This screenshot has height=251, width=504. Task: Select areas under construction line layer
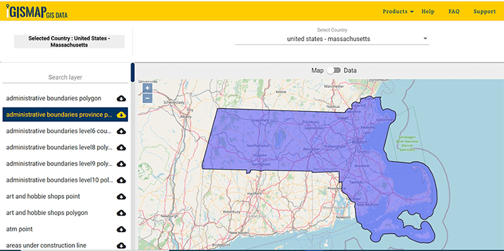[x=46, y=245]
